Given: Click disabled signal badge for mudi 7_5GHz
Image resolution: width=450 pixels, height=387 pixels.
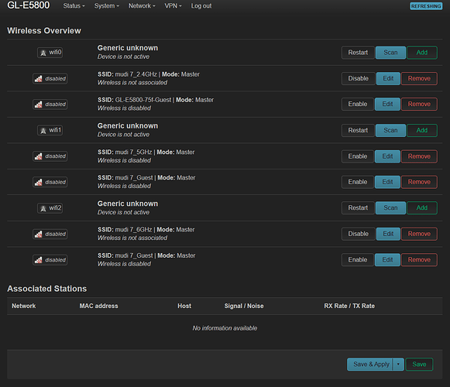Looking at the screenshot, I should pos(50,156).
